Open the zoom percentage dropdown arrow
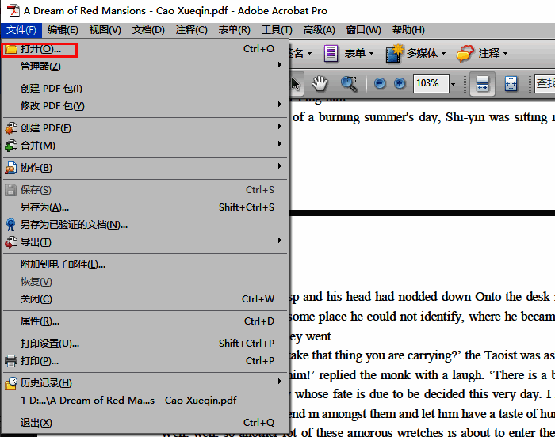Viewport: 555px width, 437px height. point(453,83)
